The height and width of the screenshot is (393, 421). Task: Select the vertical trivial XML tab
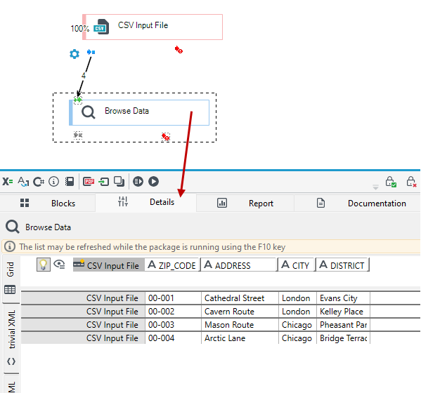pyautogui.click(x=11, y=338)
